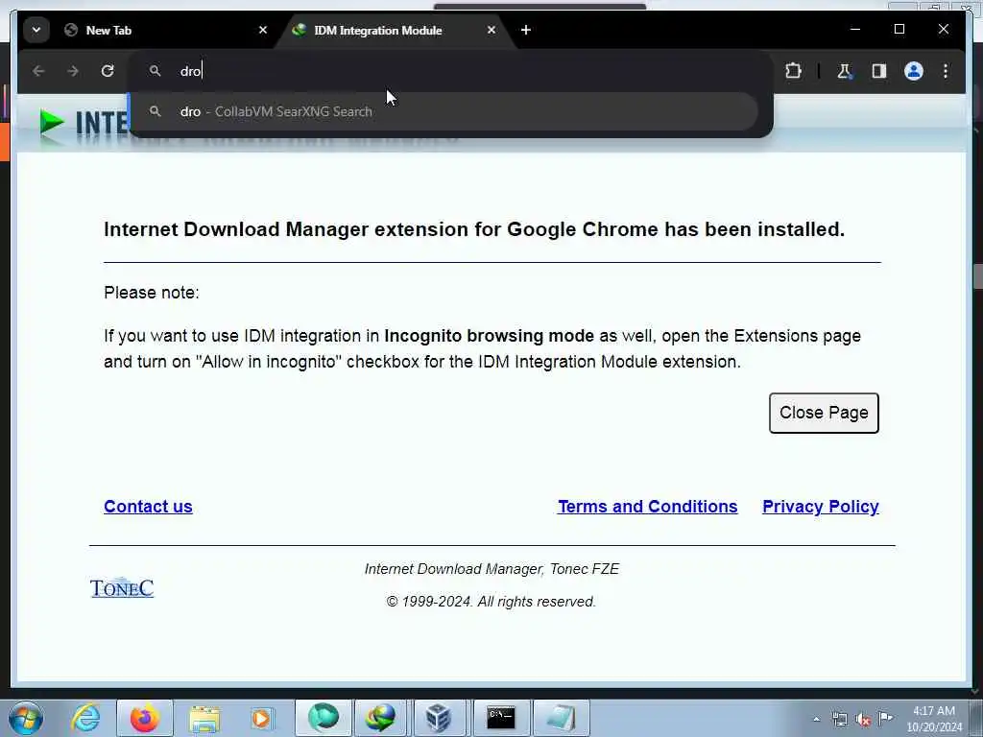Click the Tonec logo
This screenshot has width=983, height=737.
122,588
